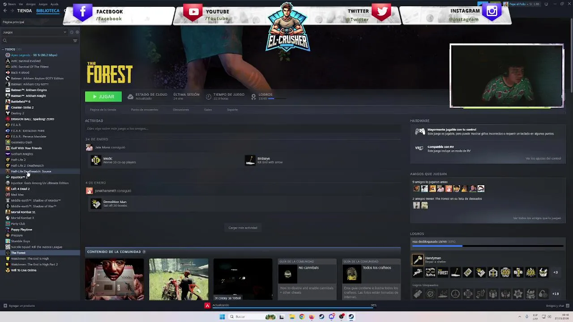Click the controller compatibility icon
This screenshot has width=573, height=322.
(x=419, y=131)
